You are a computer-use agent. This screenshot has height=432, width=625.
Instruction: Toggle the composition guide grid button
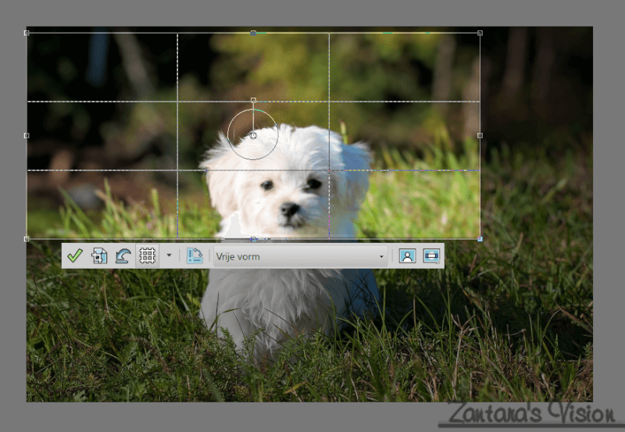pos(147,256)
